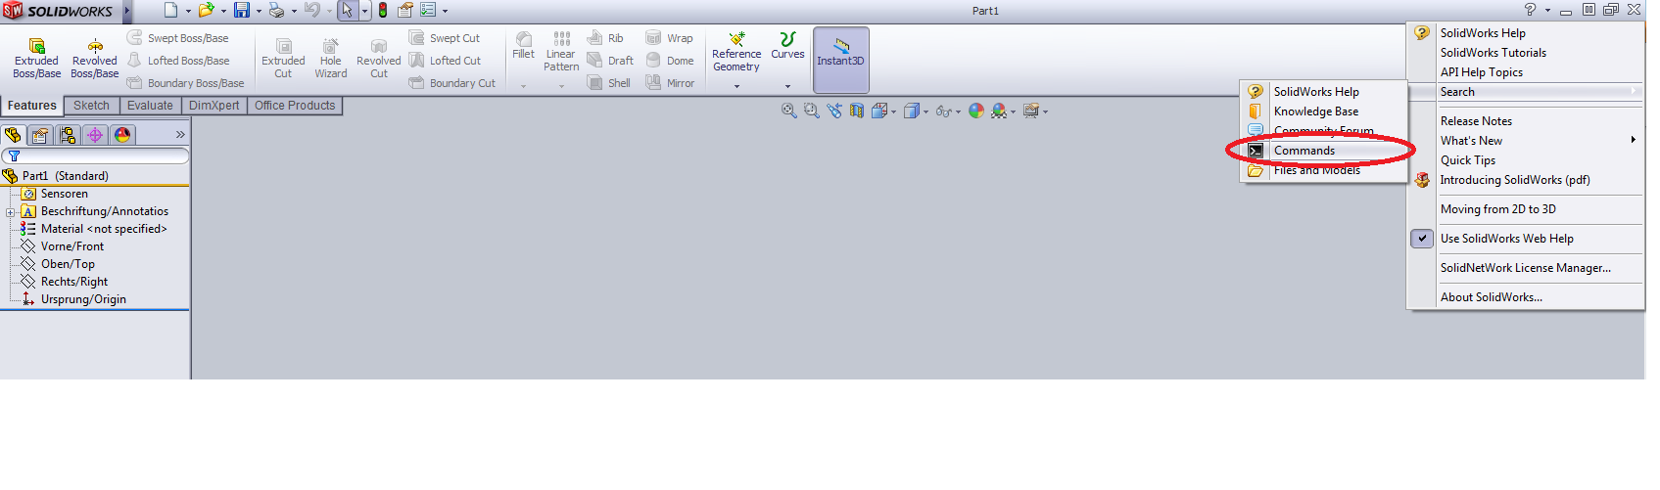Screen dimensions: 1660x490
Task: Click the Edit Appearance color ball icon
Action: pyautogui.click(x=976, y=111)
